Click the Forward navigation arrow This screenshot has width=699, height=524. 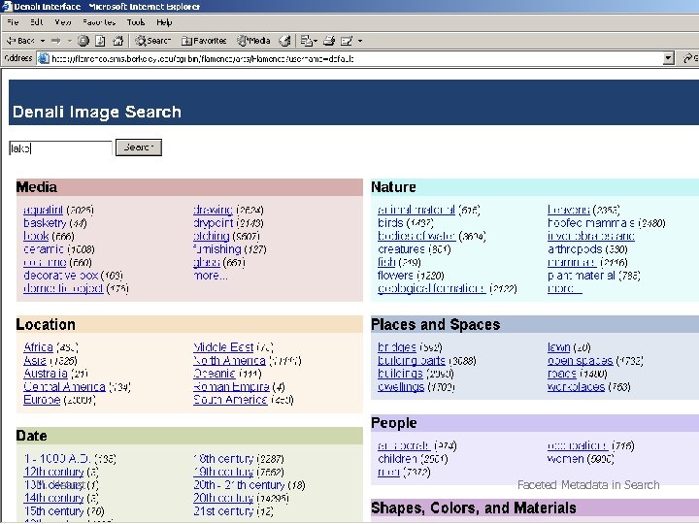tap(55, 41)
